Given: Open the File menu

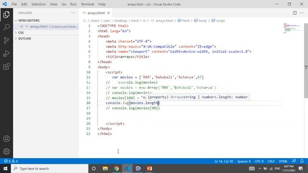Looking at the screenshot, I should click(x=14, y=4).
